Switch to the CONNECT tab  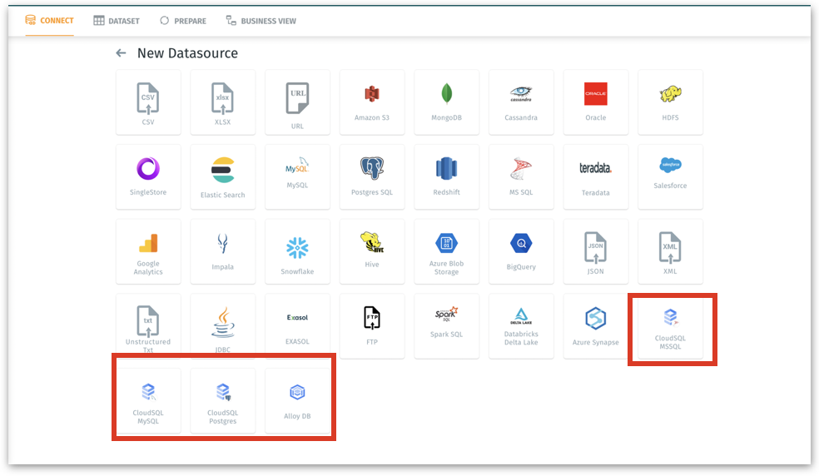50,20
